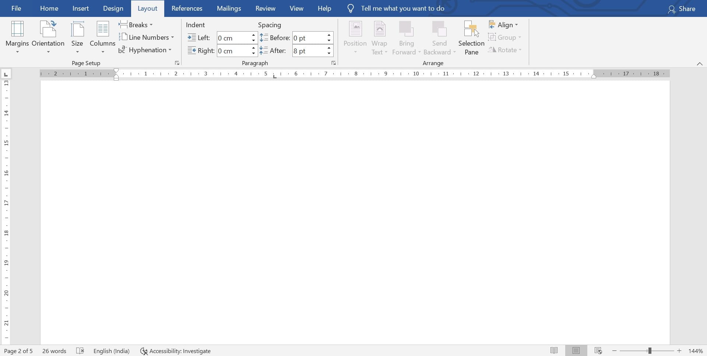Screen dimensions: 707x356
Task: Click the tab stop selector at the ruler corner
Action: [6, 74]
